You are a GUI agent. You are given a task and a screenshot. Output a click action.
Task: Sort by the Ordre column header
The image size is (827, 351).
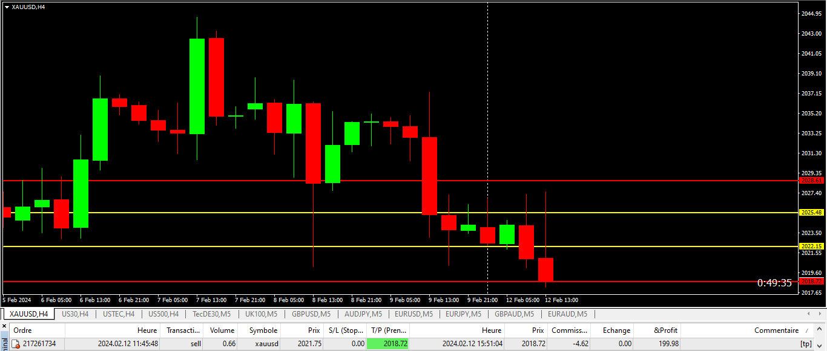(38, 330)
